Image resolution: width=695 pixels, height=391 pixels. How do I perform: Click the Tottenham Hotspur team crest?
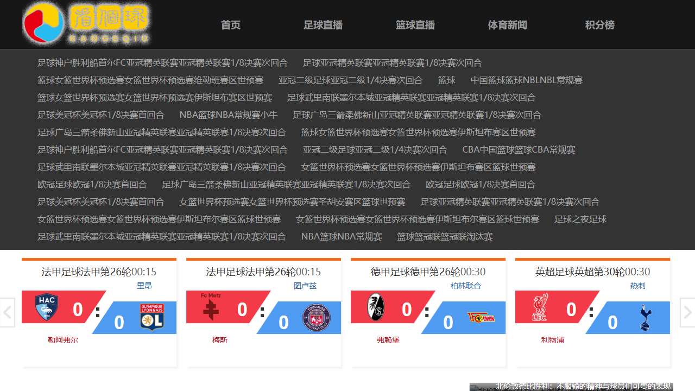pos(645,318)
